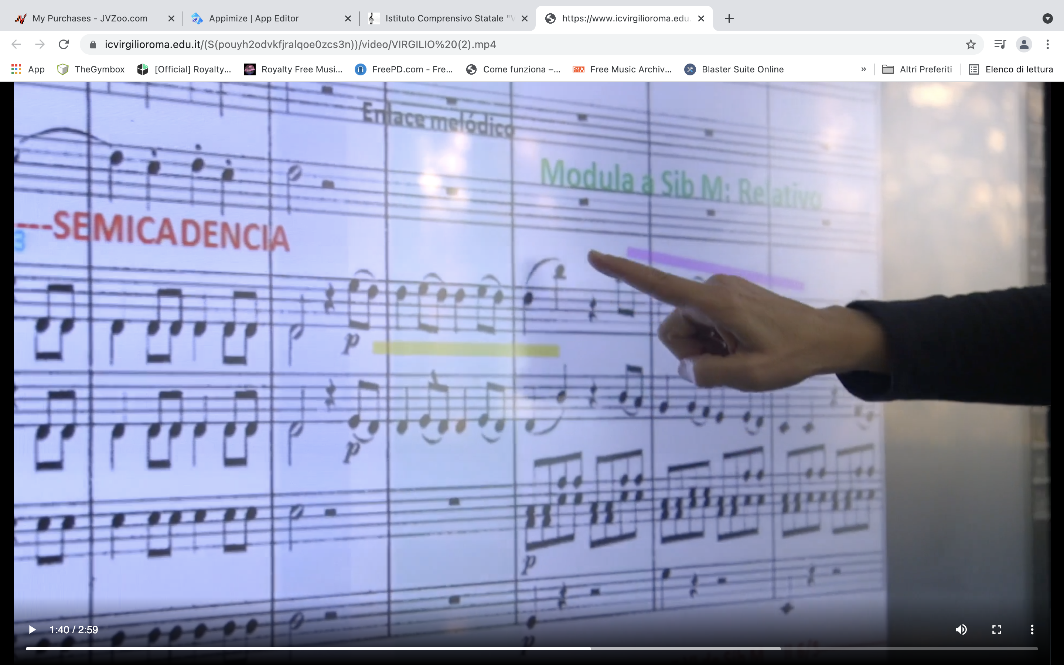
Task: Open the media controls icon
Action: click(x=1000, y=44)
